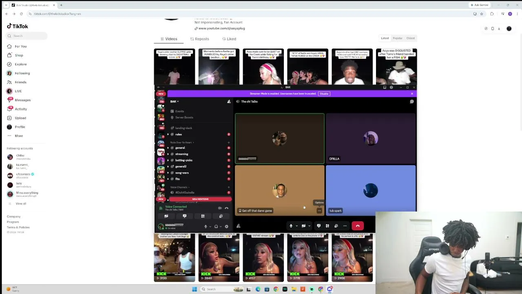Screen dimensions: 522x294
Task: Open Terms & Policies link
Action: click(x=18, y=227)
